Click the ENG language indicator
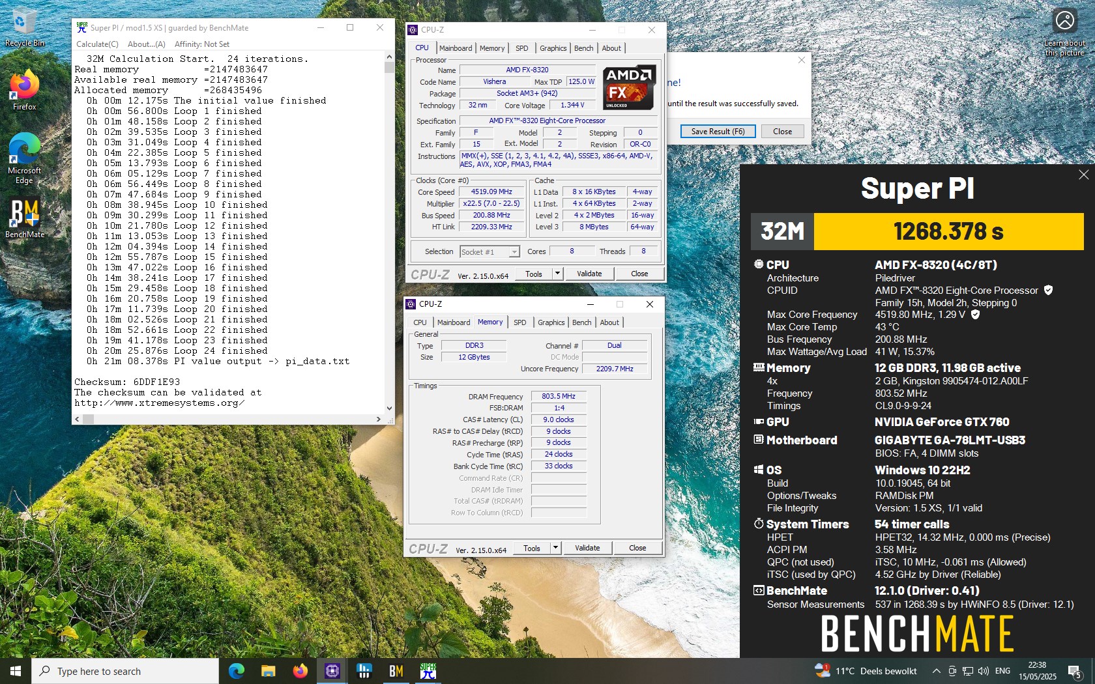 click(x=1003, y=671)
